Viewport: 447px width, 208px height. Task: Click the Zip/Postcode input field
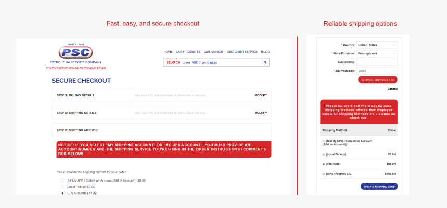click(x=377, y=71)
